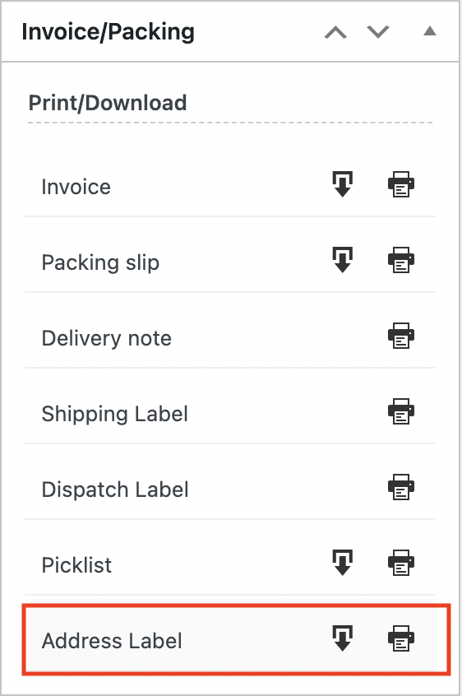Click the Invoice/Packing panel title
The width and height of the screenshot is (462, 696).
[109, 32]
